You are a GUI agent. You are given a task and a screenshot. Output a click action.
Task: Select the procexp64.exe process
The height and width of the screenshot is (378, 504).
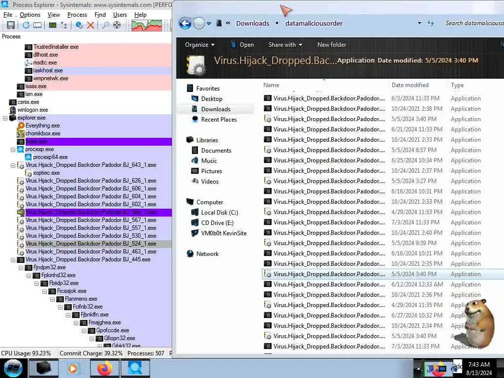point(50,157)
